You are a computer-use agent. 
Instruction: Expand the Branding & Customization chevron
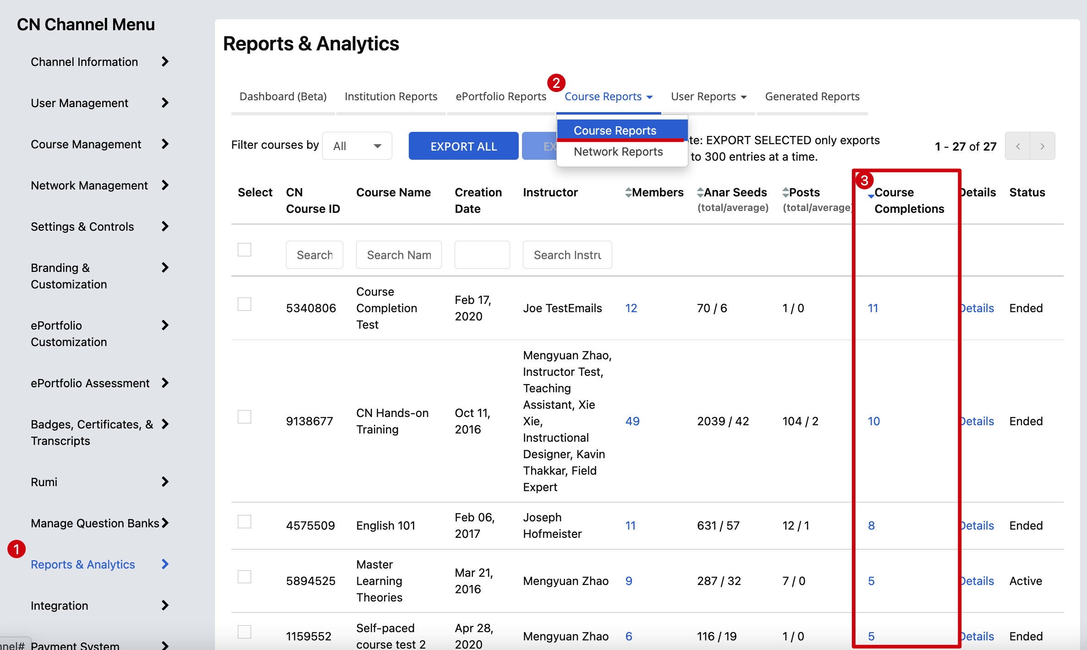[165, 268]
